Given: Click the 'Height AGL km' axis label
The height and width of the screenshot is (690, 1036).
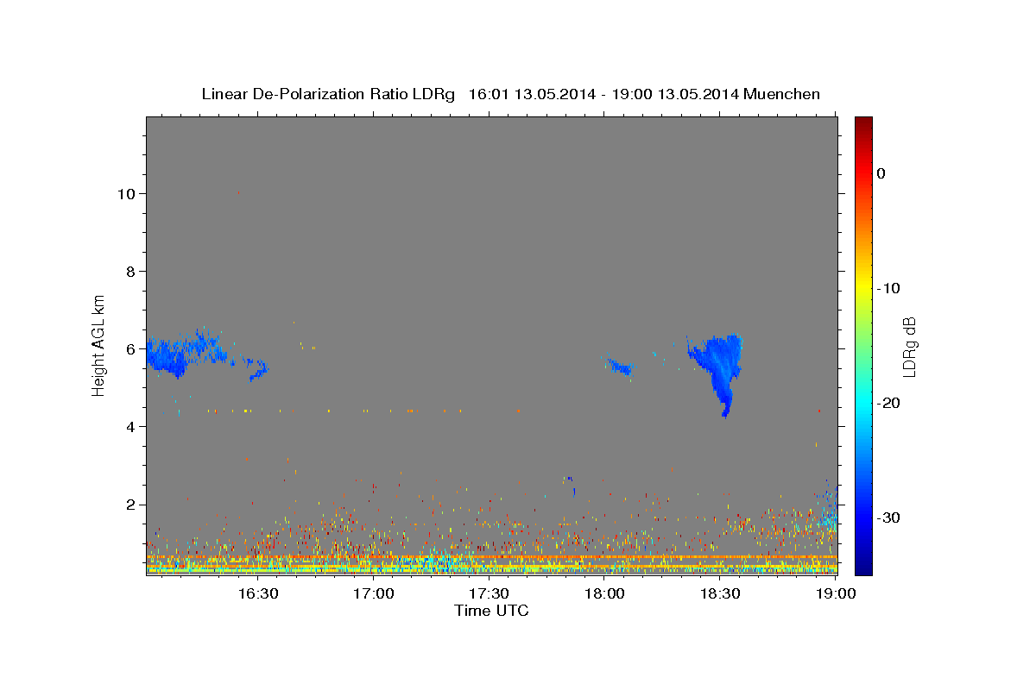Looking at the screenshot, I should click(98, 345).
